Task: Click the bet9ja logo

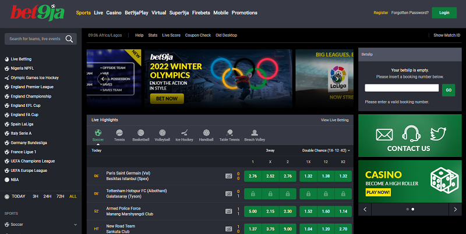Action: click(x=37, y=12)
